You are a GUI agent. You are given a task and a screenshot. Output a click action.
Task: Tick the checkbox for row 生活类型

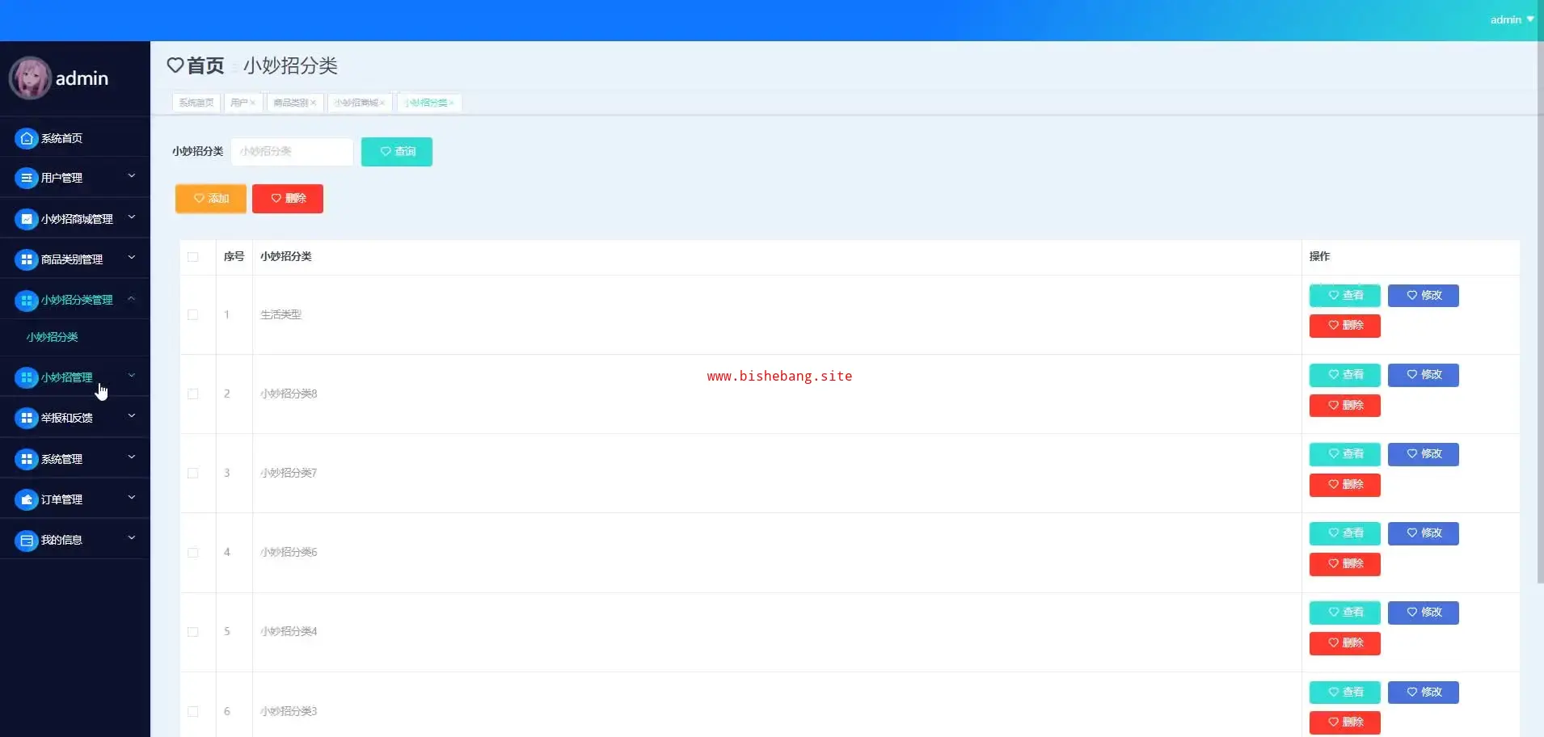193,314
